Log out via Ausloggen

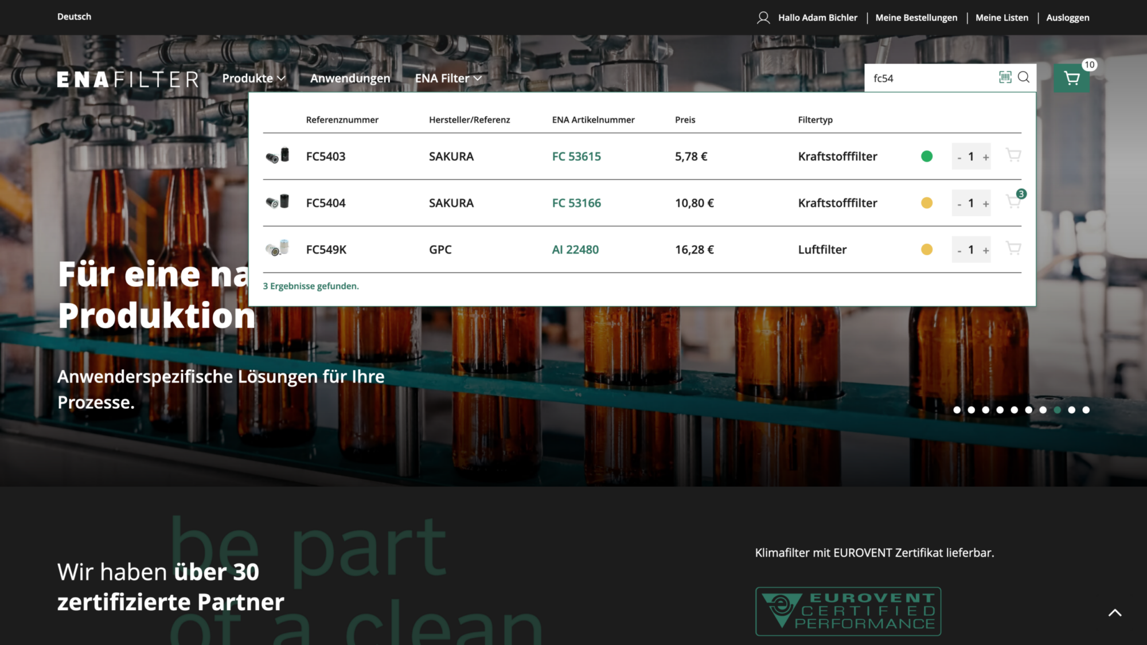pos(1067,17)
